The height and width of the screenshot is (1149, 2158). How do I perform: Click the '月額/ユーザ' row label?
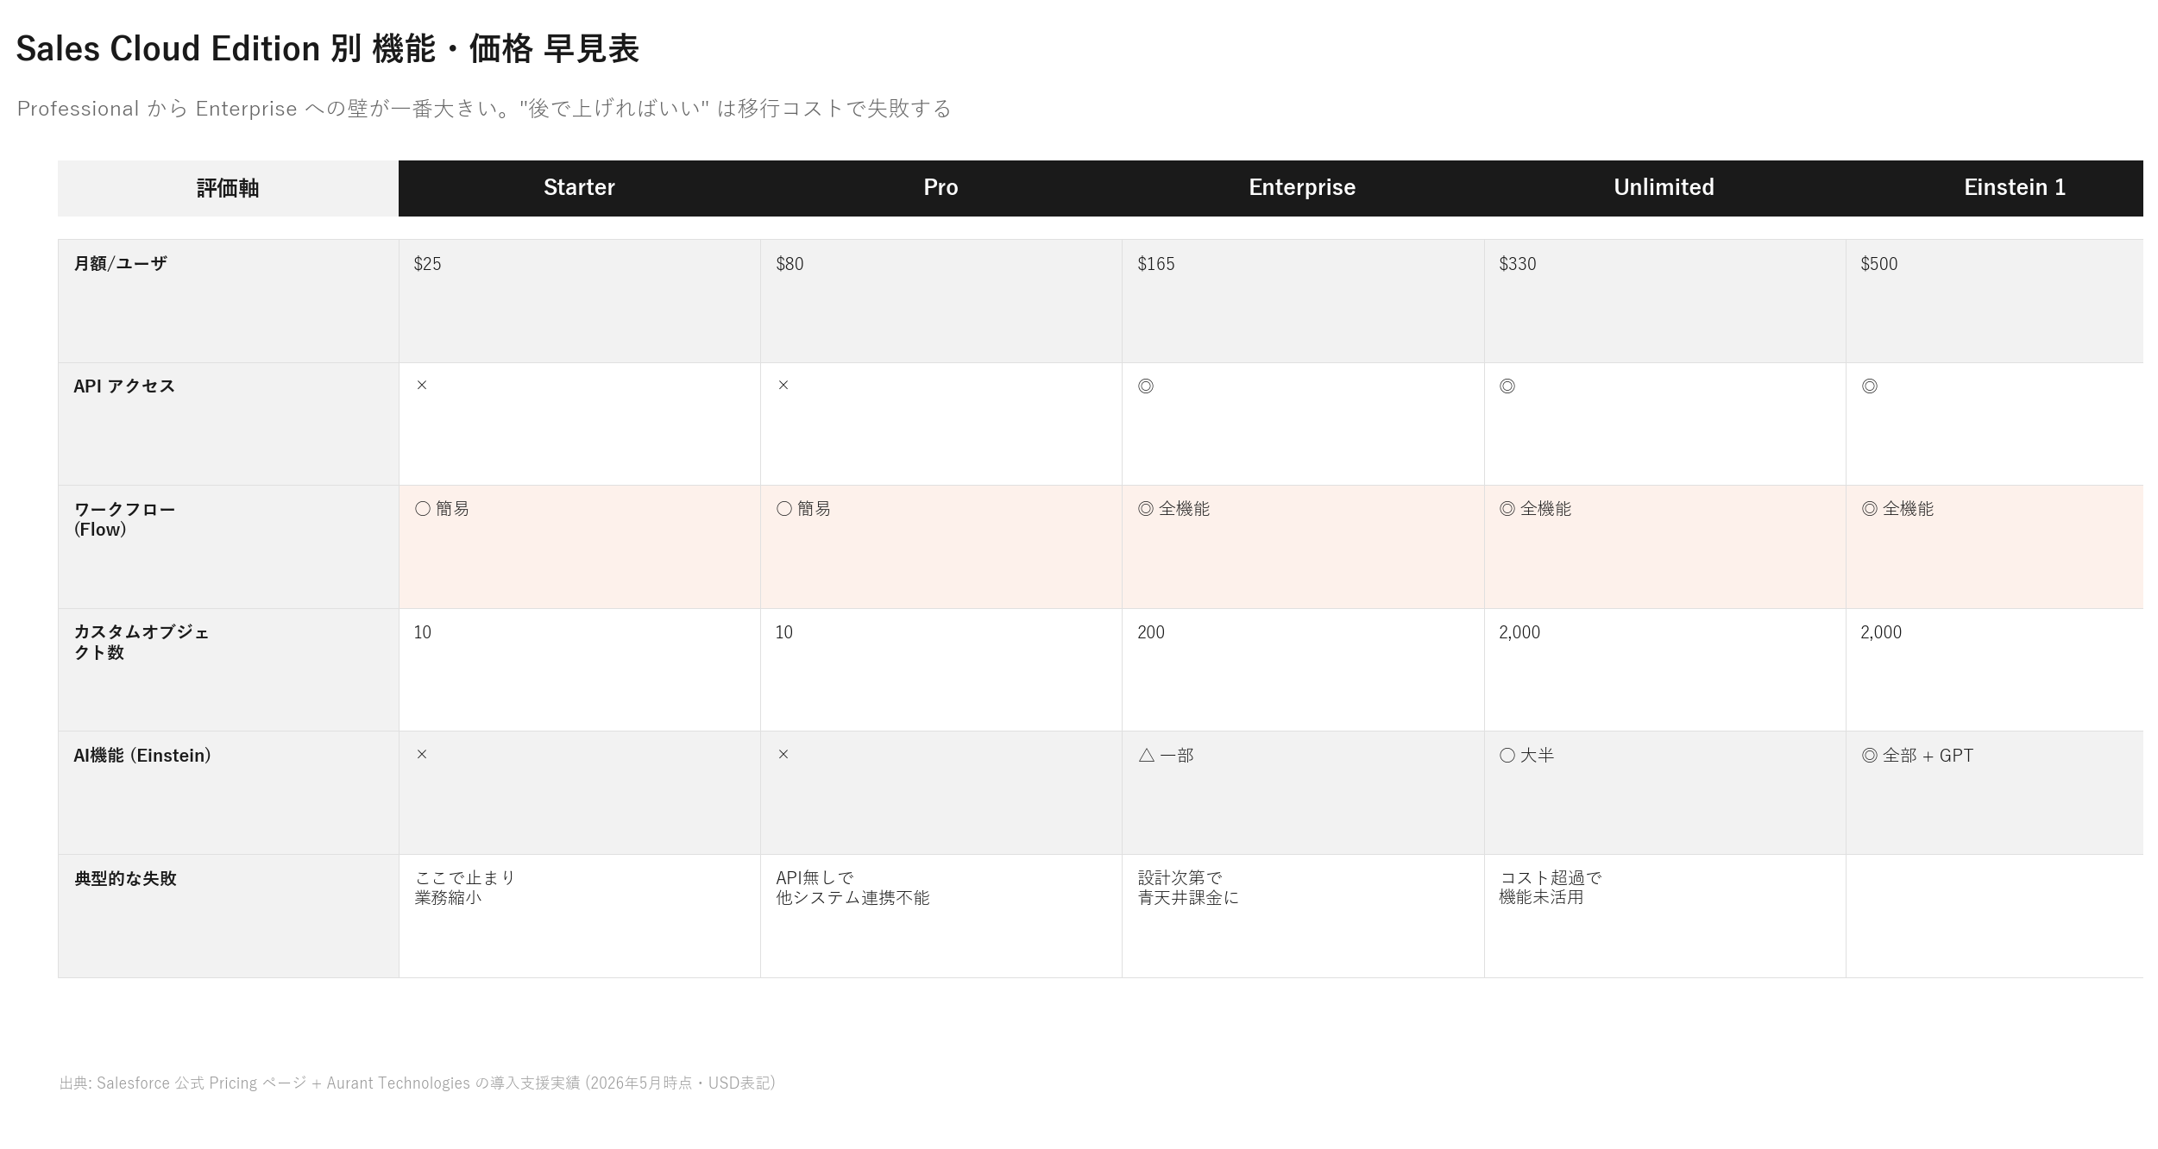click(x=120, y=264)
